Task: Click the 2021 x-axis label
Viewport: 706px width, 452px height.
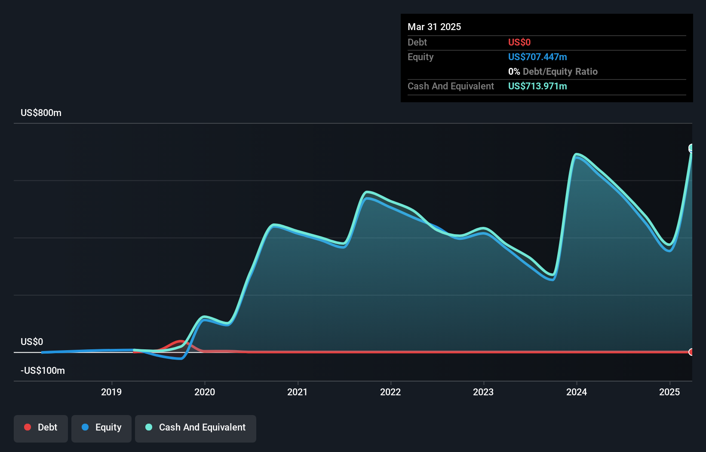Action: pos(298,392)
